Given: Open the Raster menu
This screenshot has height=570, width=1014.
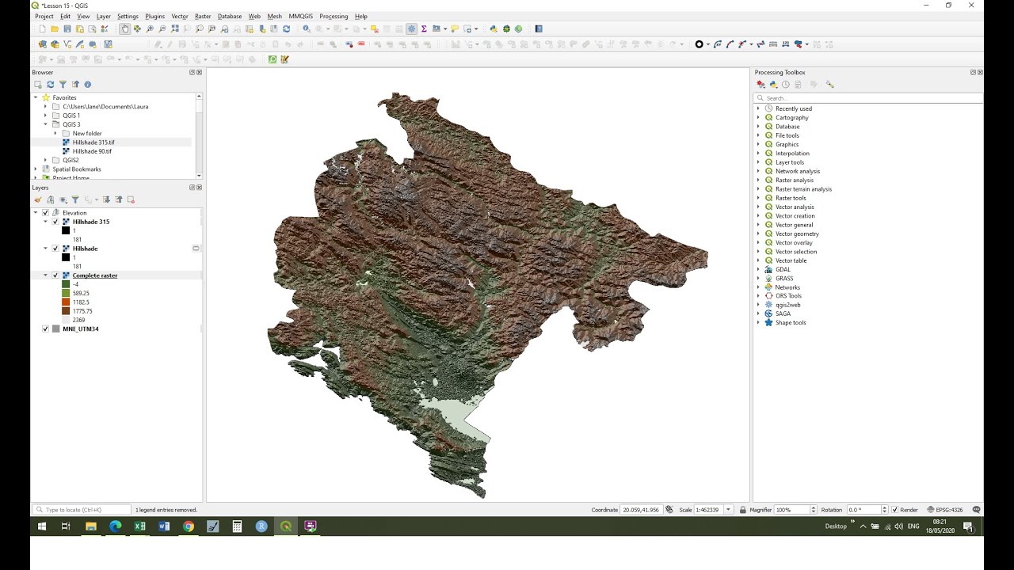Looking at the screenshot, I should click(x=203, y=16).
